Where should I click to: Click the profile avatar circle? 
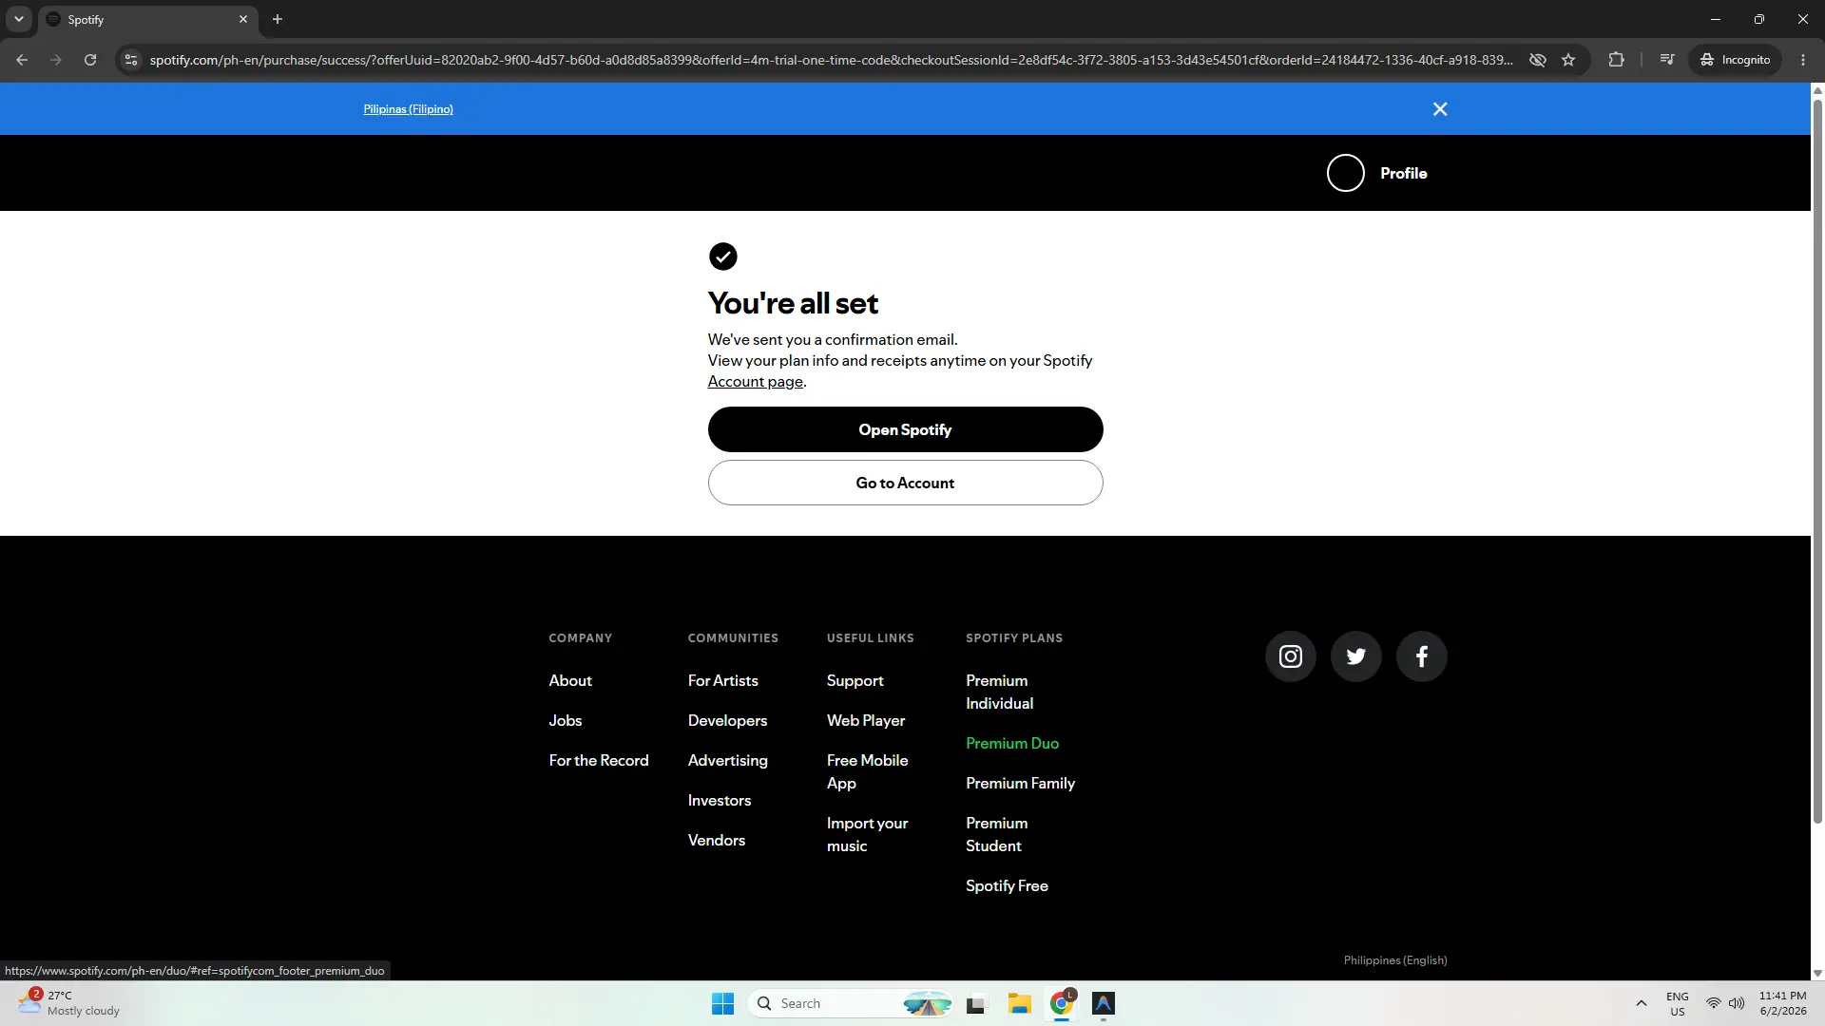tap(1345, 173)
